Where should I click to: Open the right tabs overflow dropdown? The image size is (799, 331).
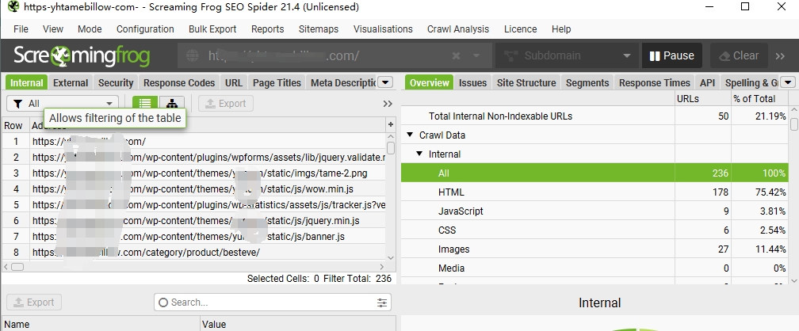coord(788,82)
